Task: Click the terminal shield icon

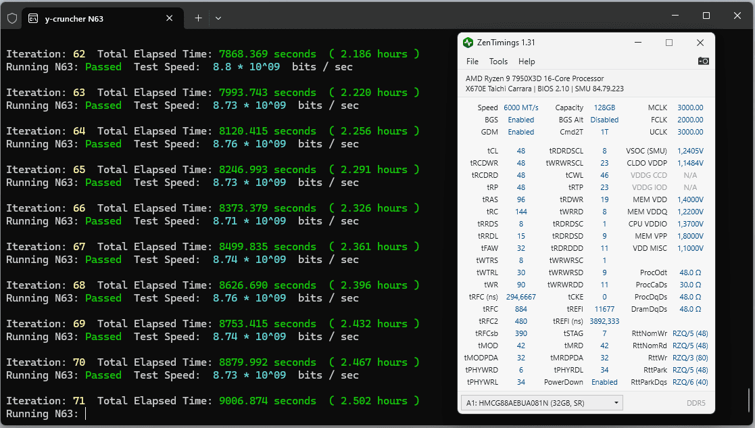Action: pyautogui.click(x=12, y=18)
